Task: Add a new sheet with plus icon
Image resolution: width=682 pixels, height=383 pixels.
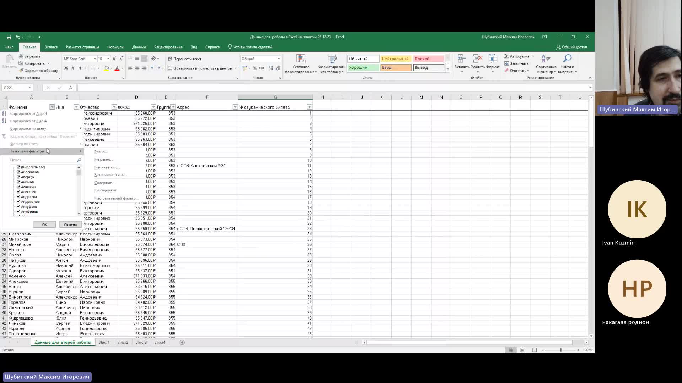Action: click(182, 342)
